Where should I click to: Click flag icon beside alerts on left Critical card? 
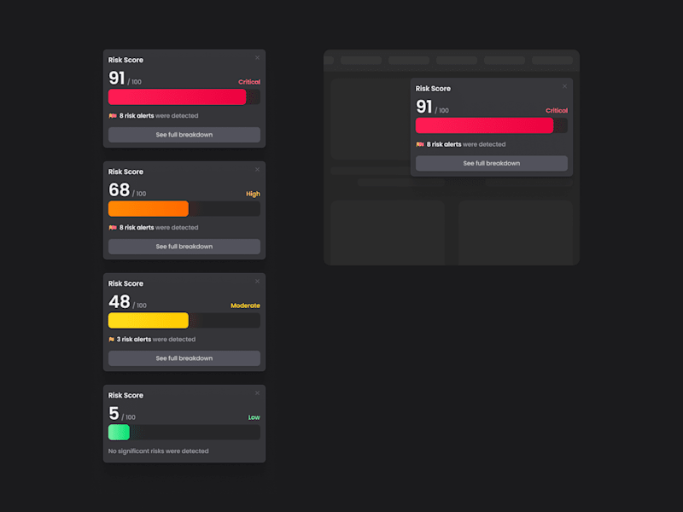[x=113, y=116]
